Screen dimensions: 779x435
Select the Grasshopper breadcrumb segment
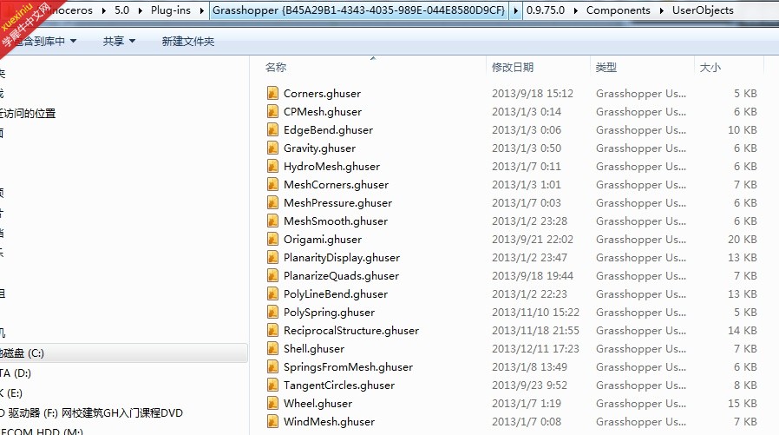click(x=358, y=10)
